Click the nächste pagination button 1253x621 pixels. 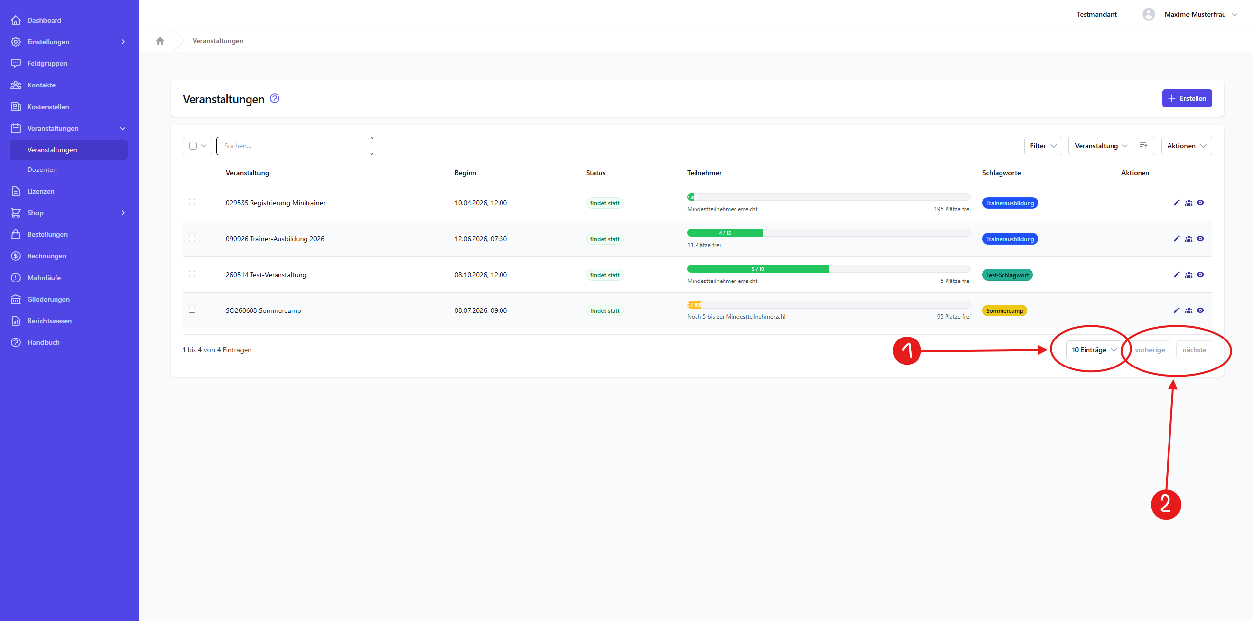click(1194, 350)
